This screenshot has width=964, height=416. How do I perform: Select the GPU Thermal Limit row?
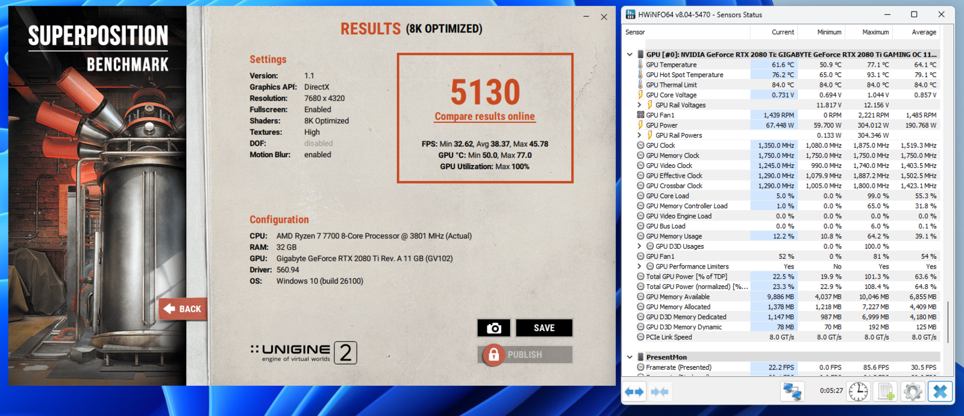(x=786, y=85)
